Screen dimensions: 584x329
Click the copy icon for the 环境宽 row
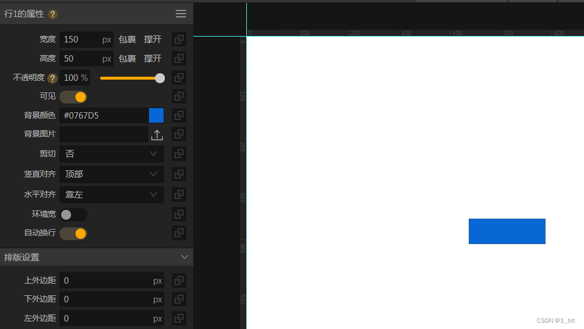(x=179, y=214)
